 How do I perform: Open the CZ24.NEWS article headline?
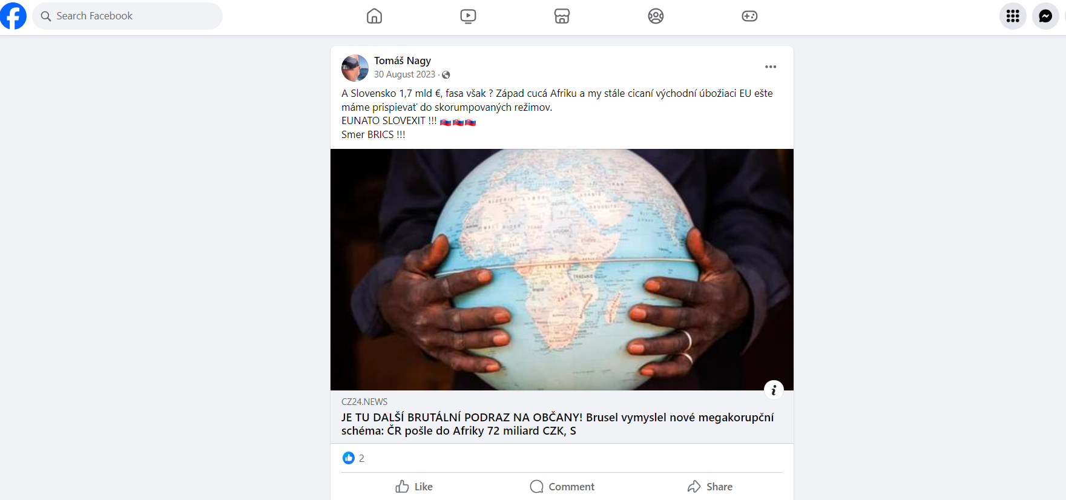[x=557, y=424]
